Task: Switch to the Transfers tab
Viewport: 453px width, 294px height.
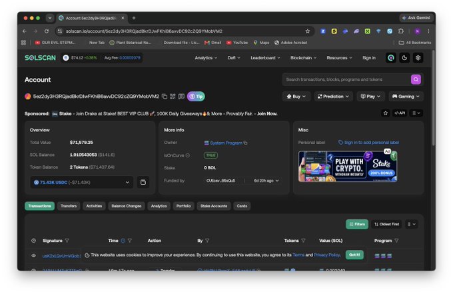Action: coord(69,206)
